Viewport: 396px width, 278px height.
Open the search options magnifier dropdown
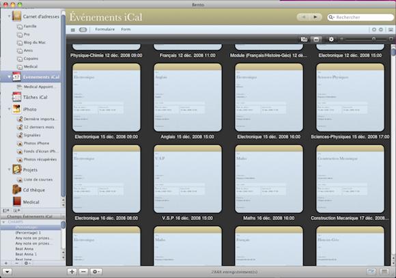tap(331, 17)
